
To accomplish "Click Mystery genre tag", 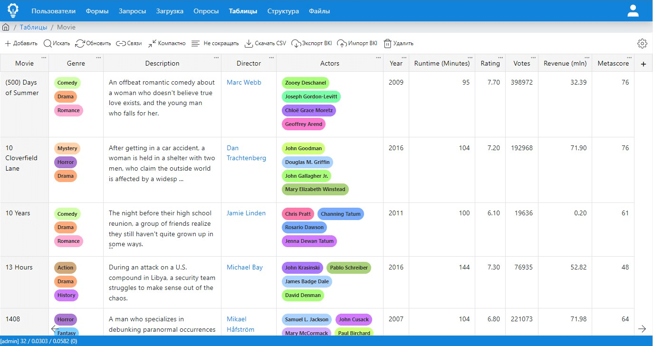I will [x=67, y=148].
